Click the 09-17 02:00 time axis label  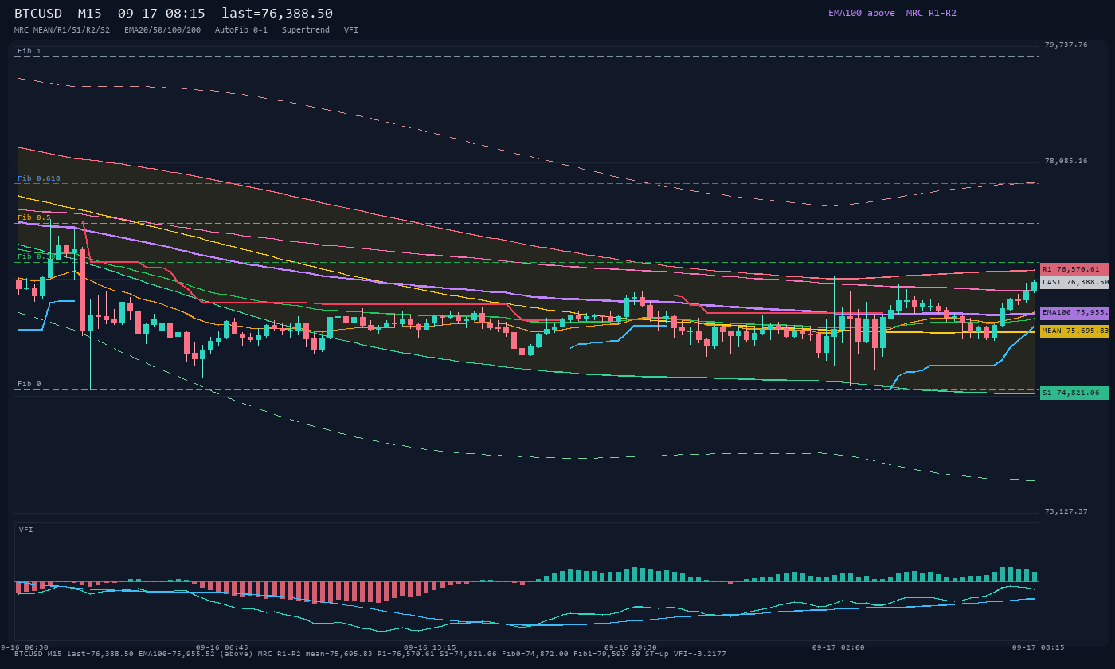(838, 647)
